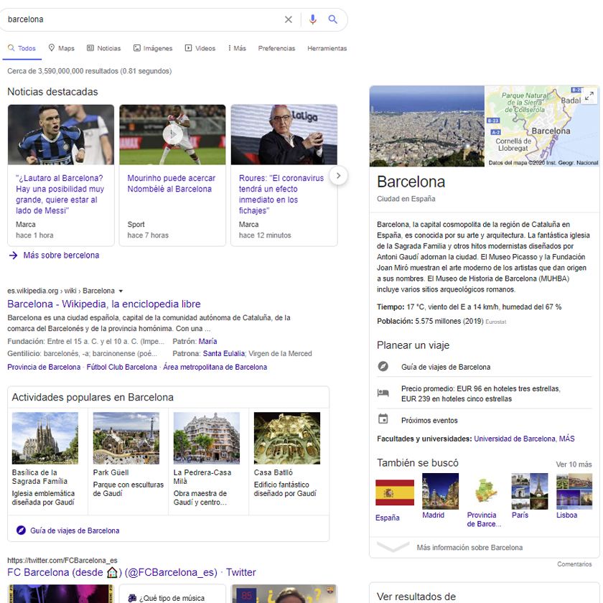Switch to the Noticias tab
This screenshot has height=603, width=603.
tap(104, 48)
